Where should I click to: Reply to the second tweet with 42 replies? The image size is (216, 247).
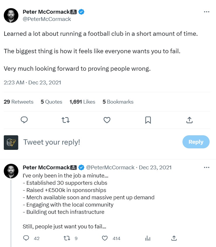click(26, 238)
